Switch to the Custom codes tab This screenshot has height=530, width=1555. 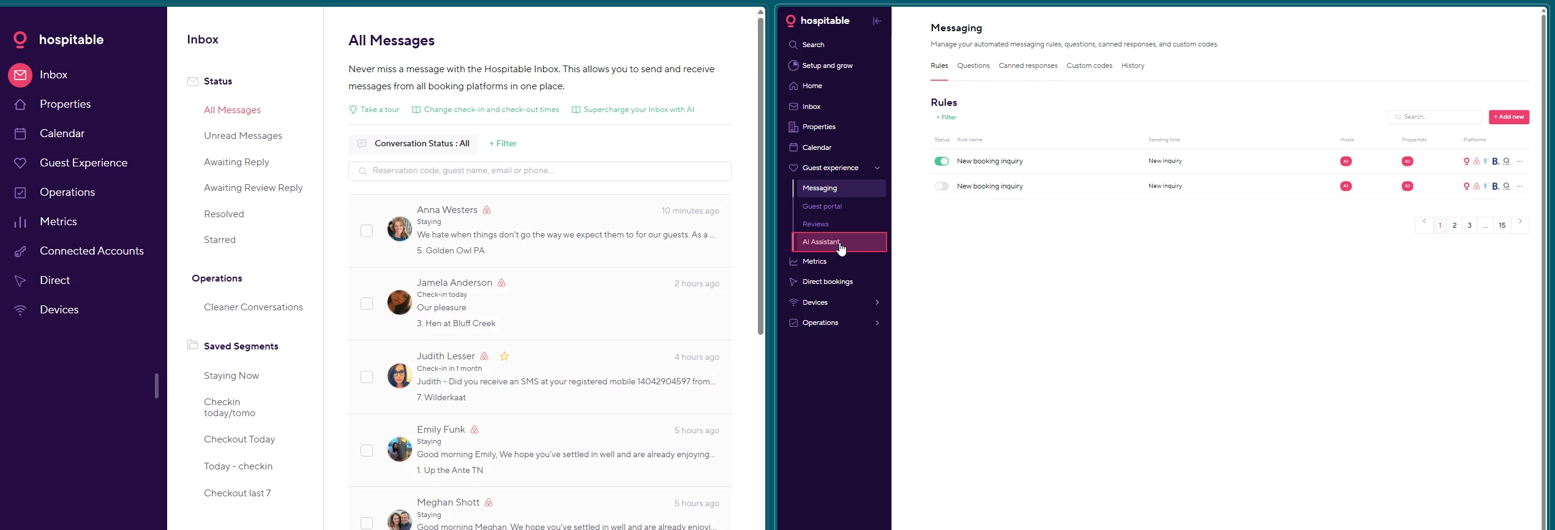tap(1089, 65)
